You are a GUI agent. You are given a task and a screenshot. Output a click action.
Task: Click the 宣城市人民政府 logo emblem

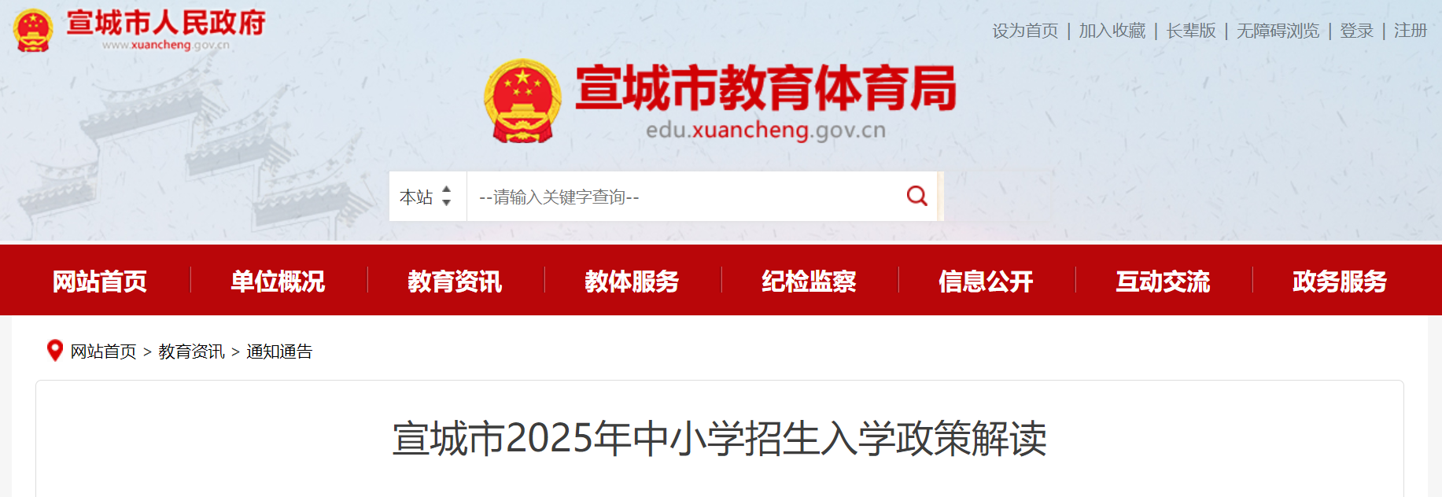[x=33, y=31]
